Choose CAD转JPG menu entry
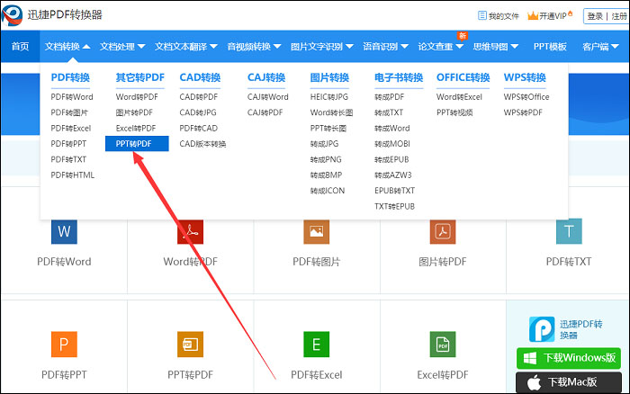Image resolution: width=630 pixels, height=394 pixels. click(198, 112)
